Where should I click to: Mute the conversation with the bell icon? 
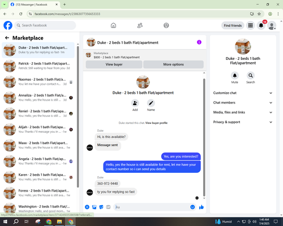click(235, 76)
